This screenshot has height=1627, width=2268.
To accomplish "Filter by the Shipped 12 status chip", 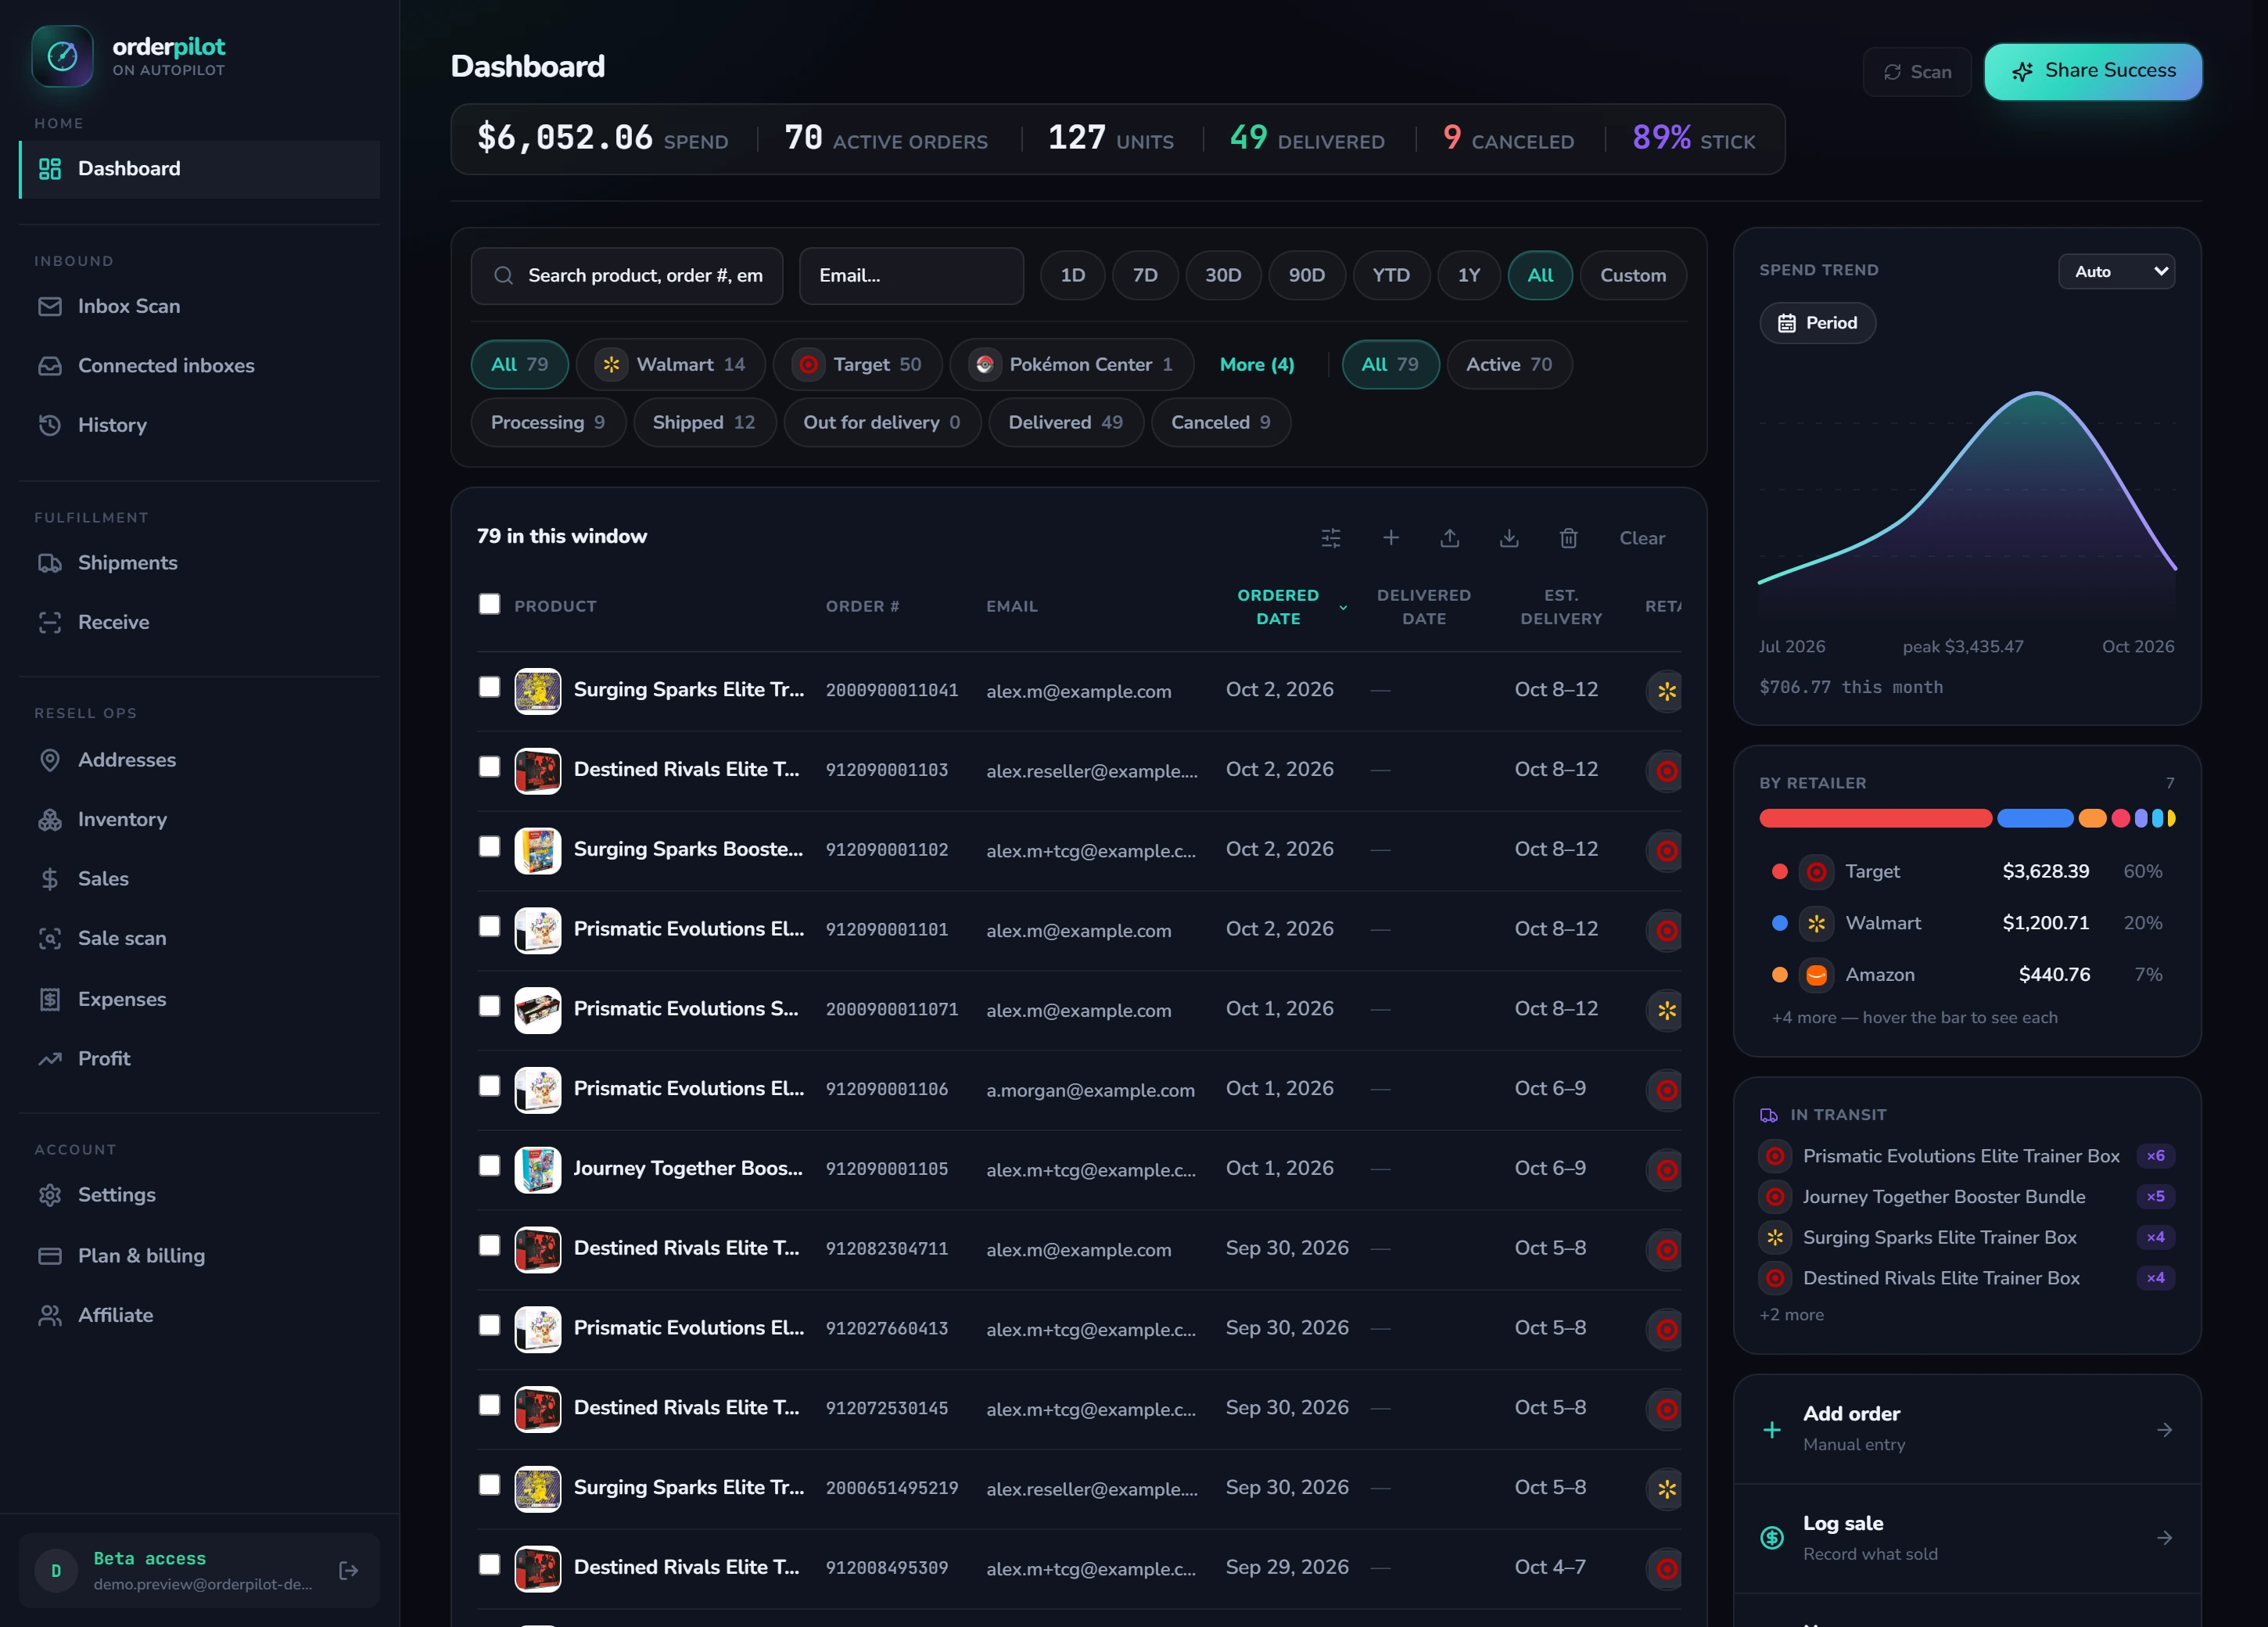I will [x=703, y=423].
